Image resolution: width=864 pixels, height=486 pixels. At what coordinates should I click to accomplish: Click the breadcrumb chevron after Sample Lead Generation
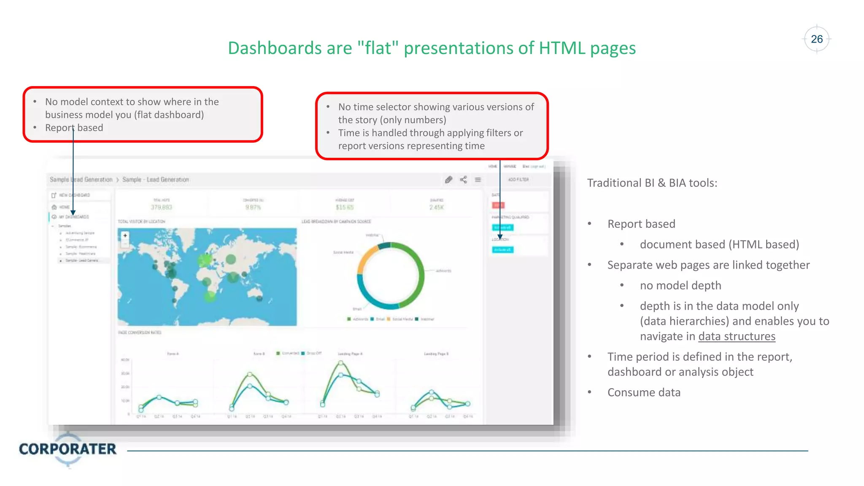click(118, 180)
